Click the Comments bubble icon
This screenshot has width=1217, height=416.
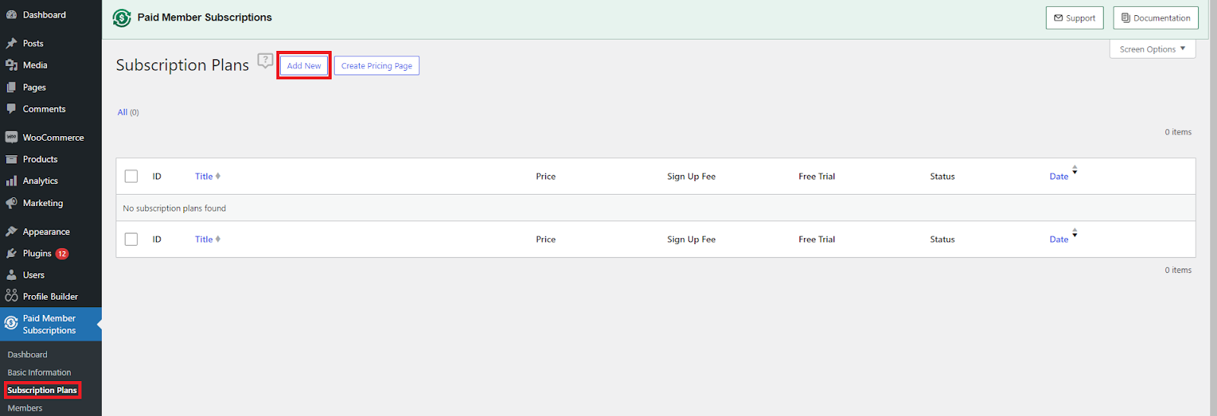click(x=11, y=109)
